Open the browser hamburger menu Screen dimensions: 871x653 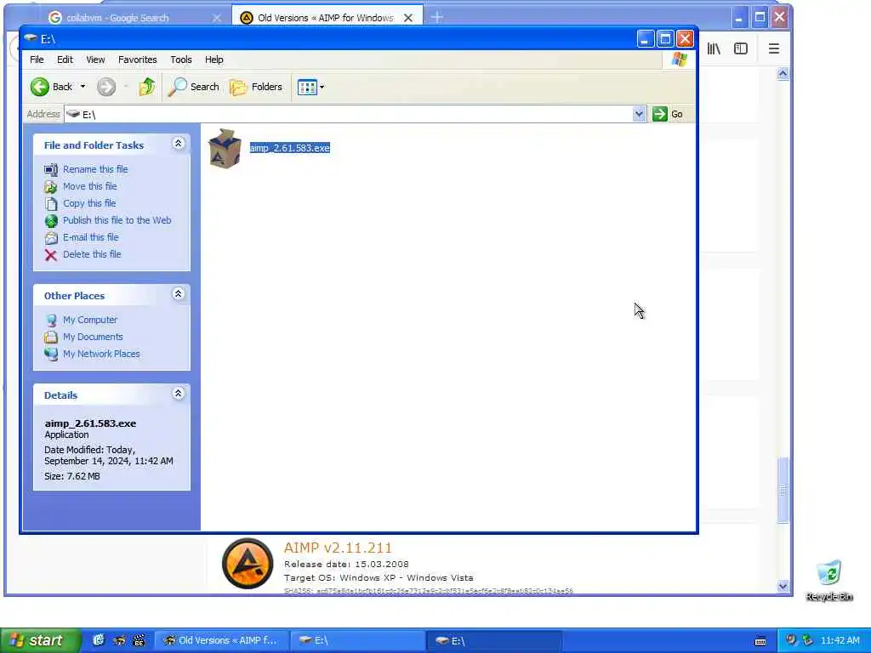[774, 48]
